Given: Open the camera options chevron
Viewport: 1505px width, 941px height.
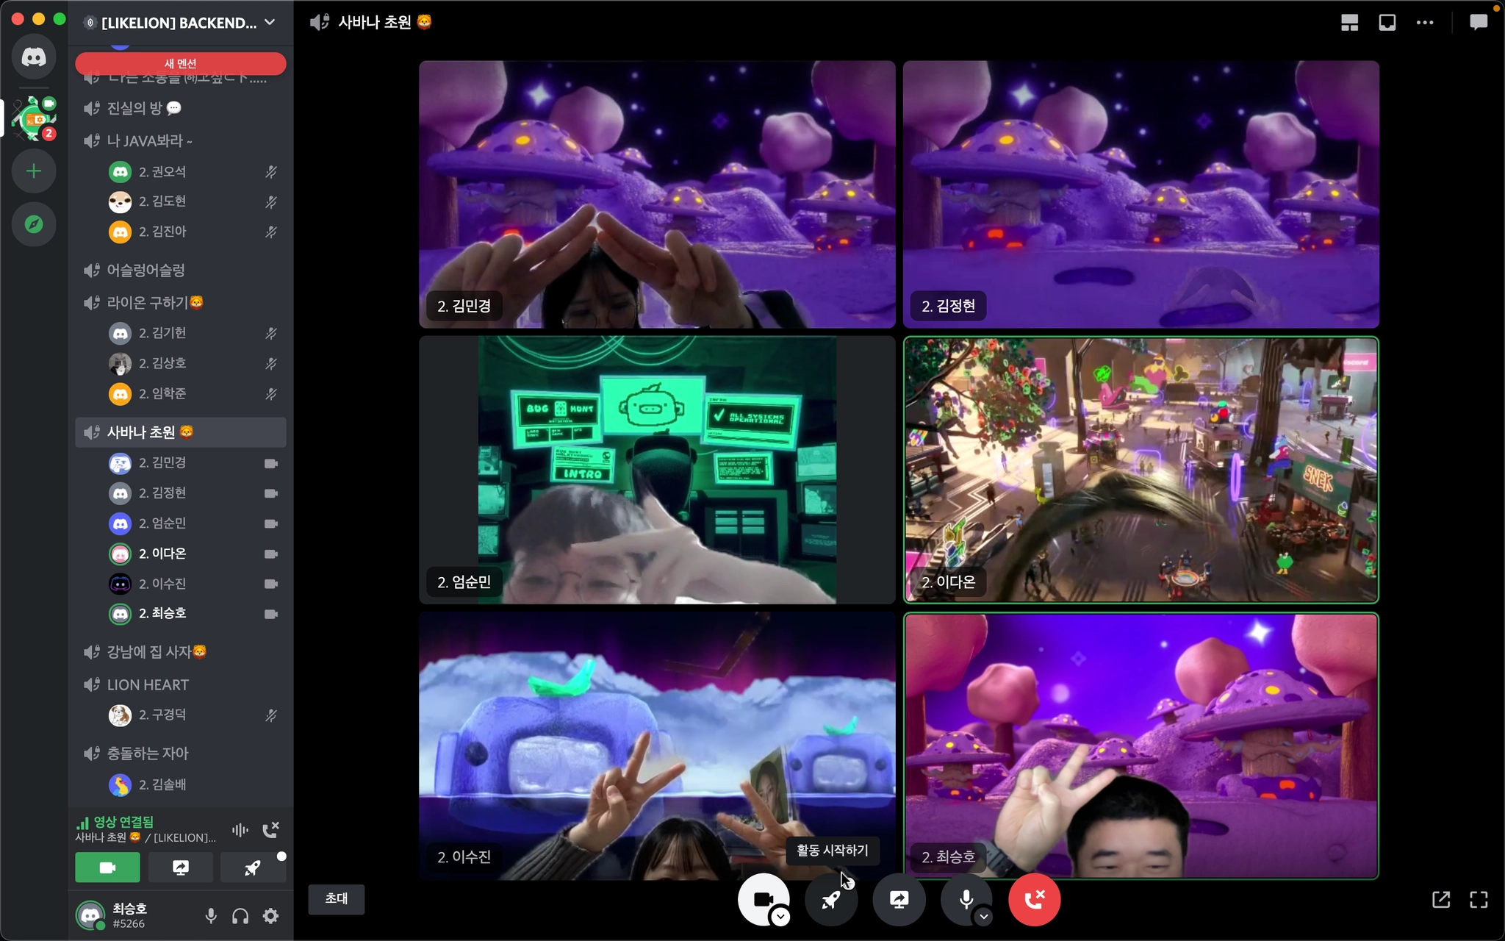Looking at the screenshot, I should pos(780,916).
